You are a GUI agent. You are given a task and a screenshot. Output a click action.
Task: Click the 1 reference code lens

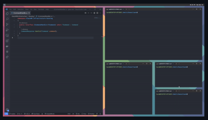(x=24, y=29)
